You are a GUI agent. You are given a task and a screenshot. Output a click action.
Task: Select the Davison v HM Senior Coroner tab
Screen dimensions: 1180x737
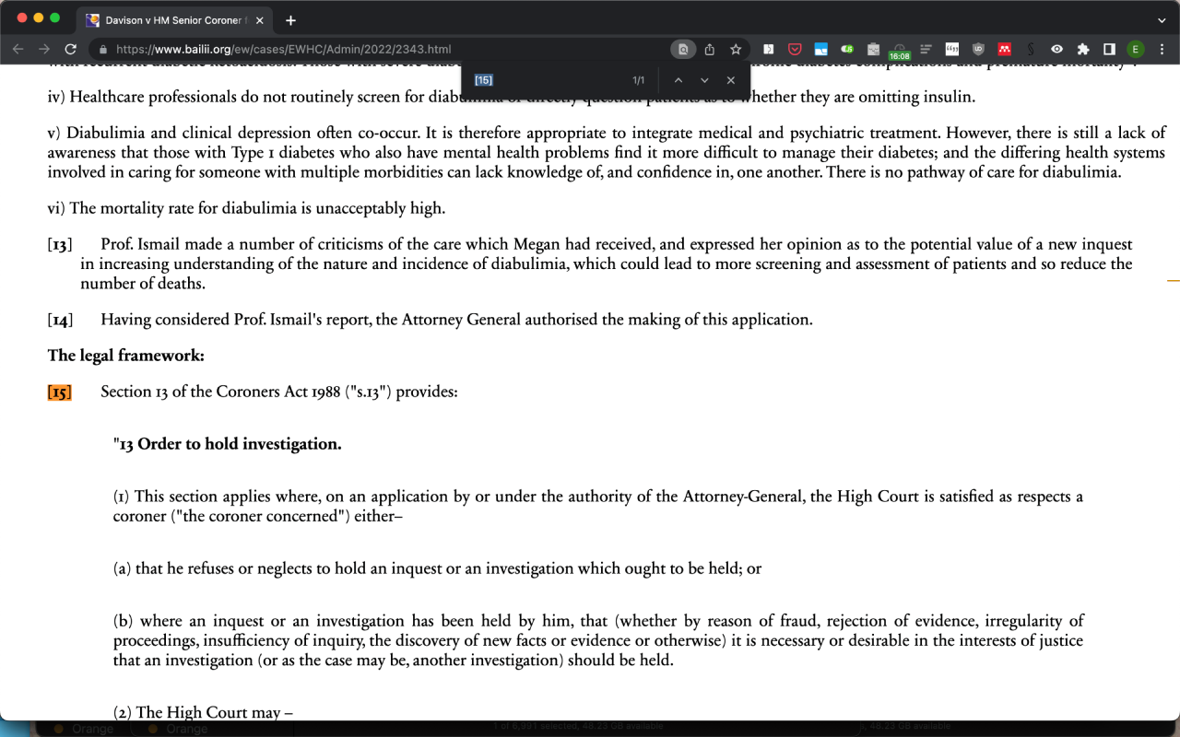tap(175, 20)
